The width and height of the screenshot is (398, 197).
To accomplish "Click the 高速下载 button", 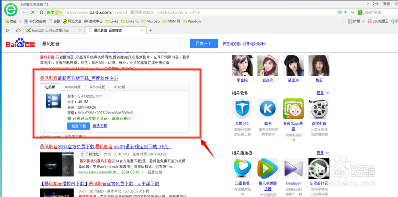I will tap(79, 126).
